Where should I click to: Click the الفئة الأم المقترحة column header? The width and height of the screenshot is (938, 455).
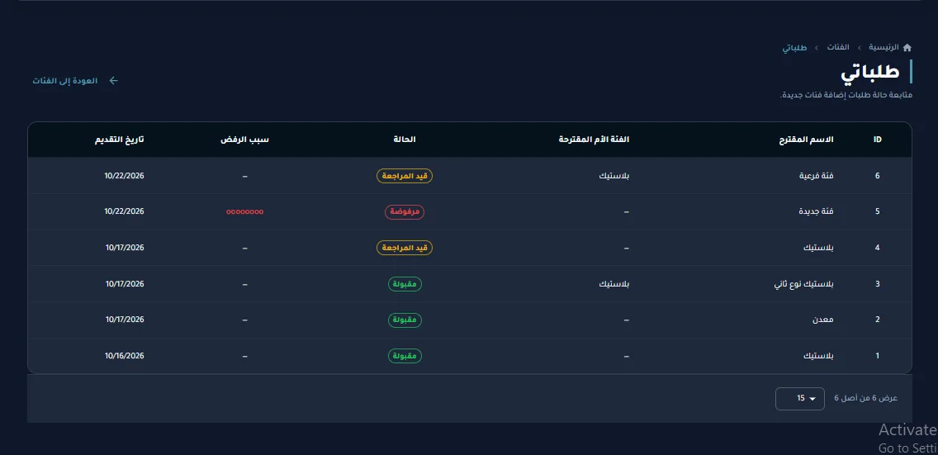pos(594,140)
